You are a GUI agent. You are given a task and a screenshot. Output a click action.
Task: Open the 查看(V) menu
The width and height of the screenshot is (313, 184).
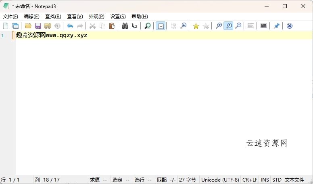pos(75,17)
